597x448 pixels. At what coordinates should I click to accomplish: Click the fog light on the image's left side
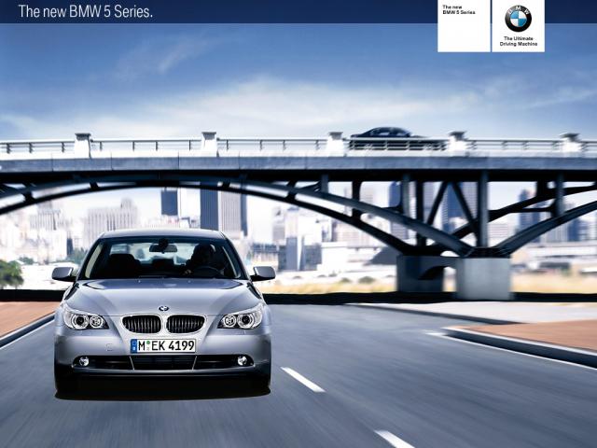(83, 361)
